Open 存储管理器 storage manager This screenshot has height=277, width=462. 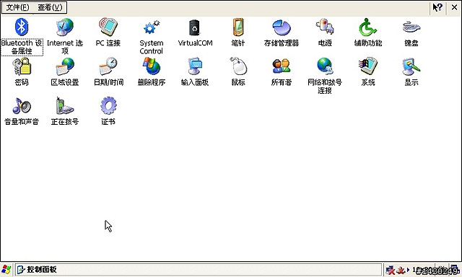(x=282, y=27)
